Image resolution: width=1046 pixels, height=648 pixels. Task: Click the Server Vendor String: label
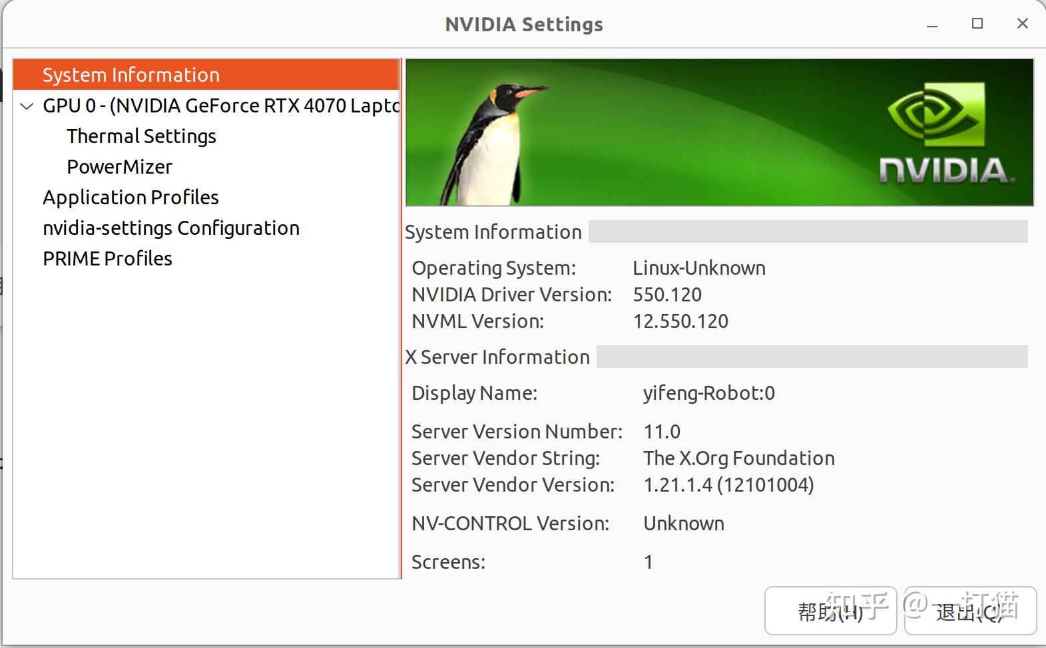(506, 458)
